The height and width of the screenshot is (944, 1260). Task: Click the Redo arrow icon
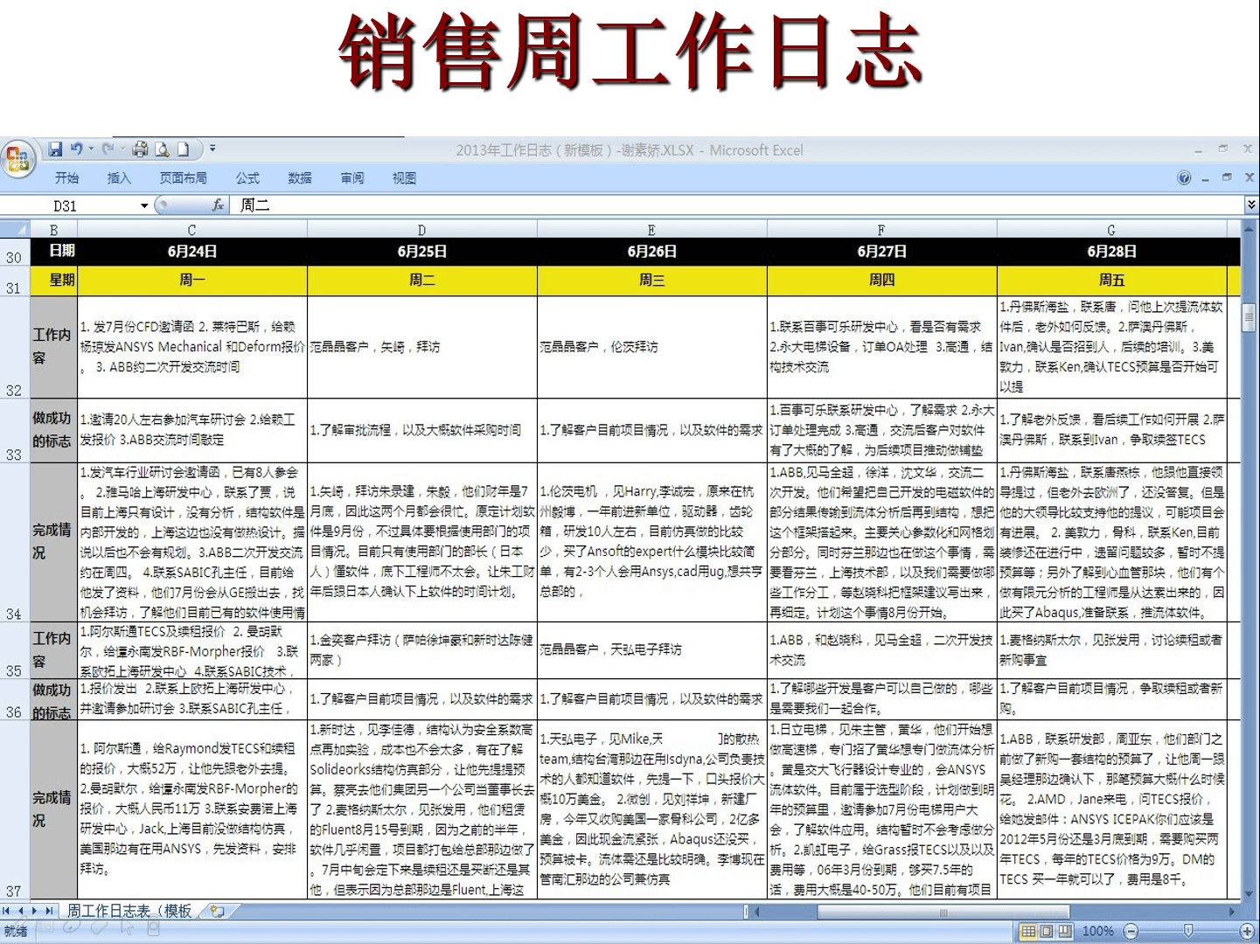tap(108, 149)
